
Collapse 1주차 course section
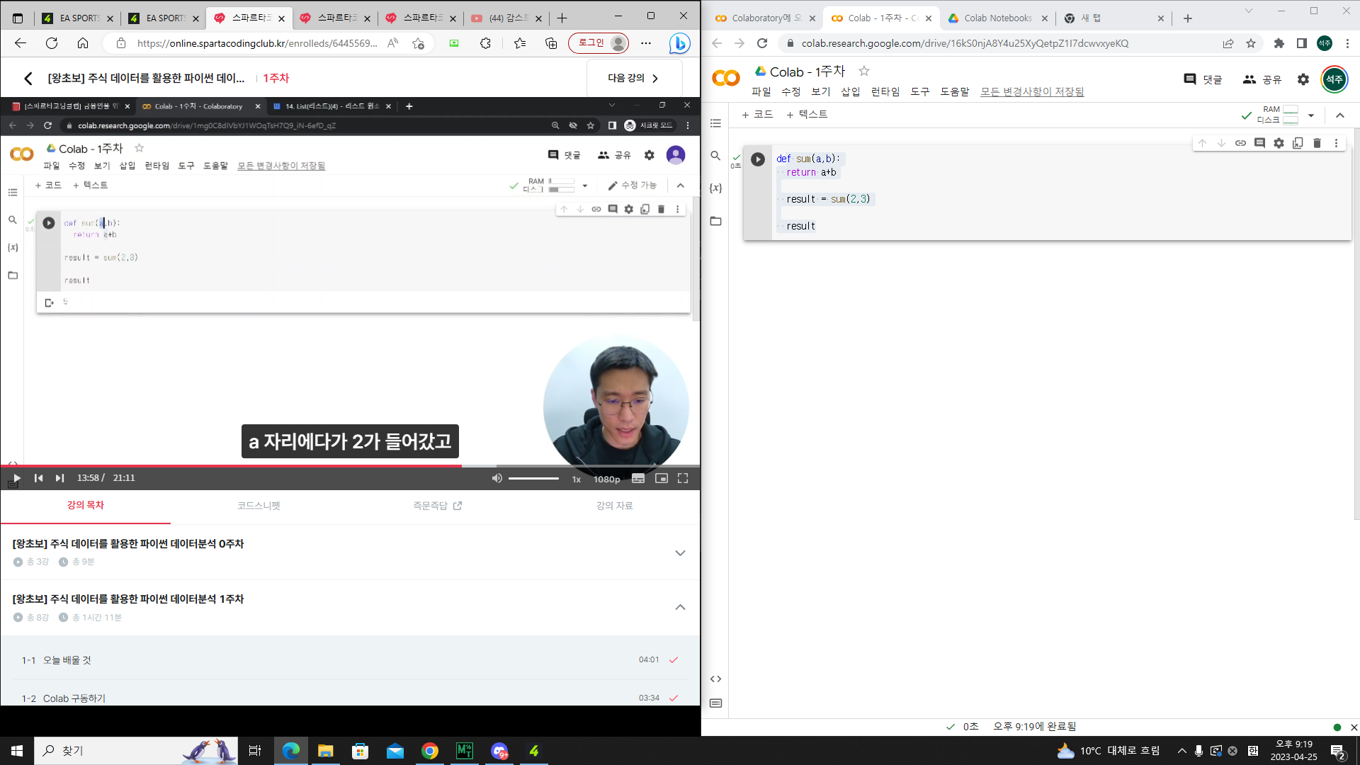tap(680, 607)
